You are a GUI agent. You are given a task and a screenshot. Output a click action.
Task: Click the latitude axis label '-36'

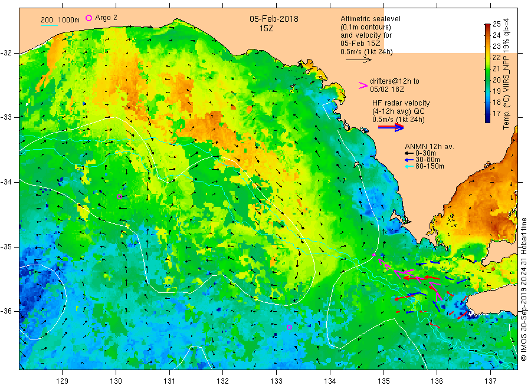pos(6,311)
